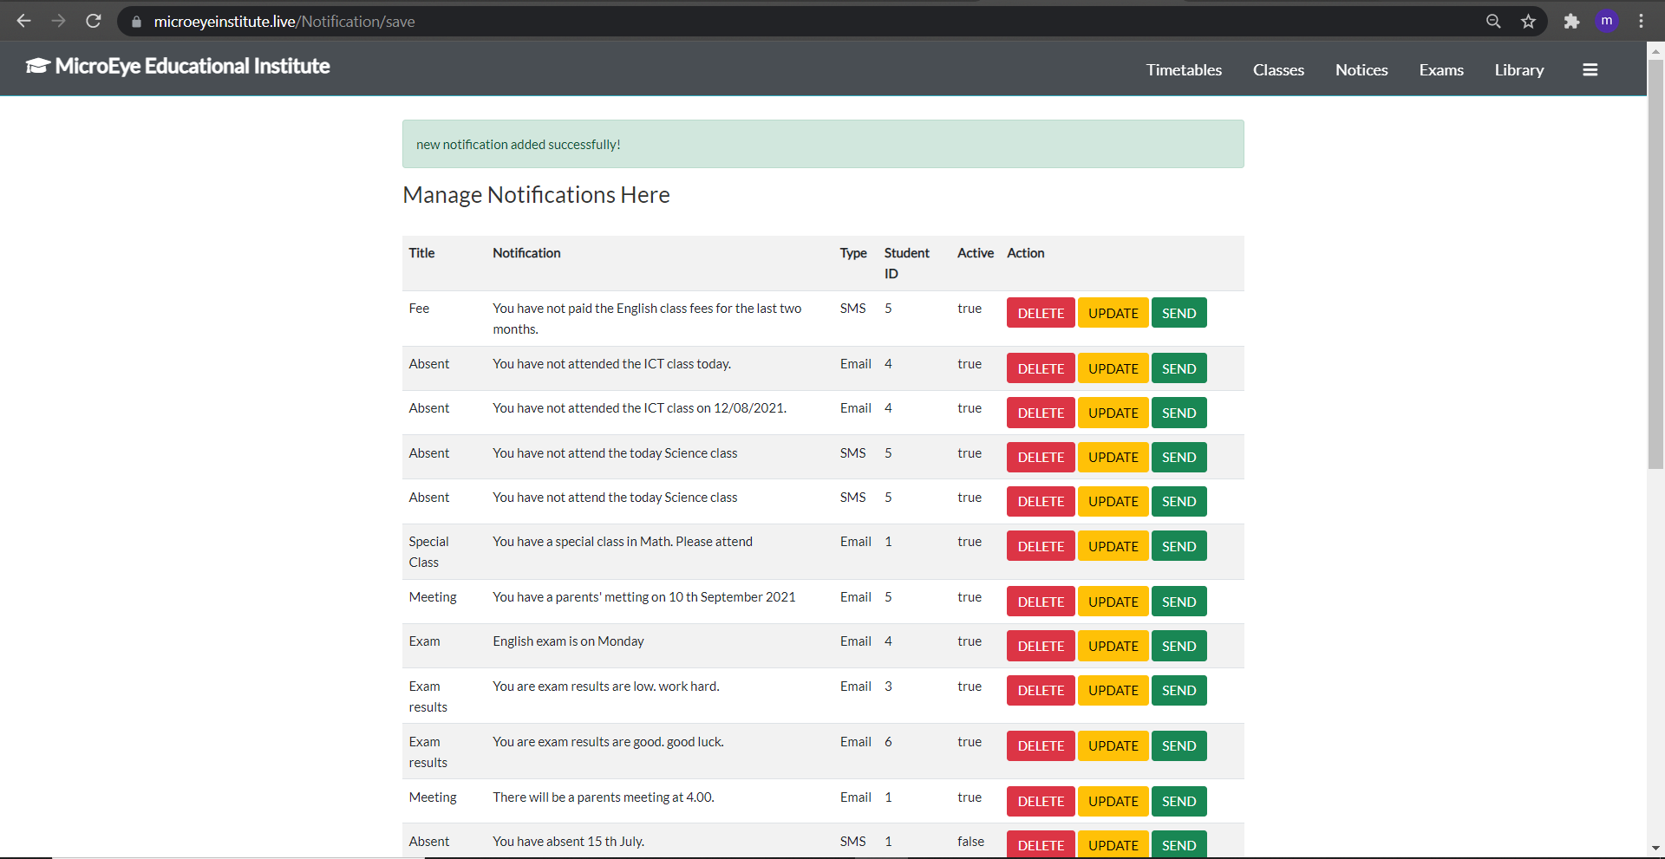Bookmark this page with the star icon
This screenshot has height=859, width=1665.
[x=1528, y=21]
